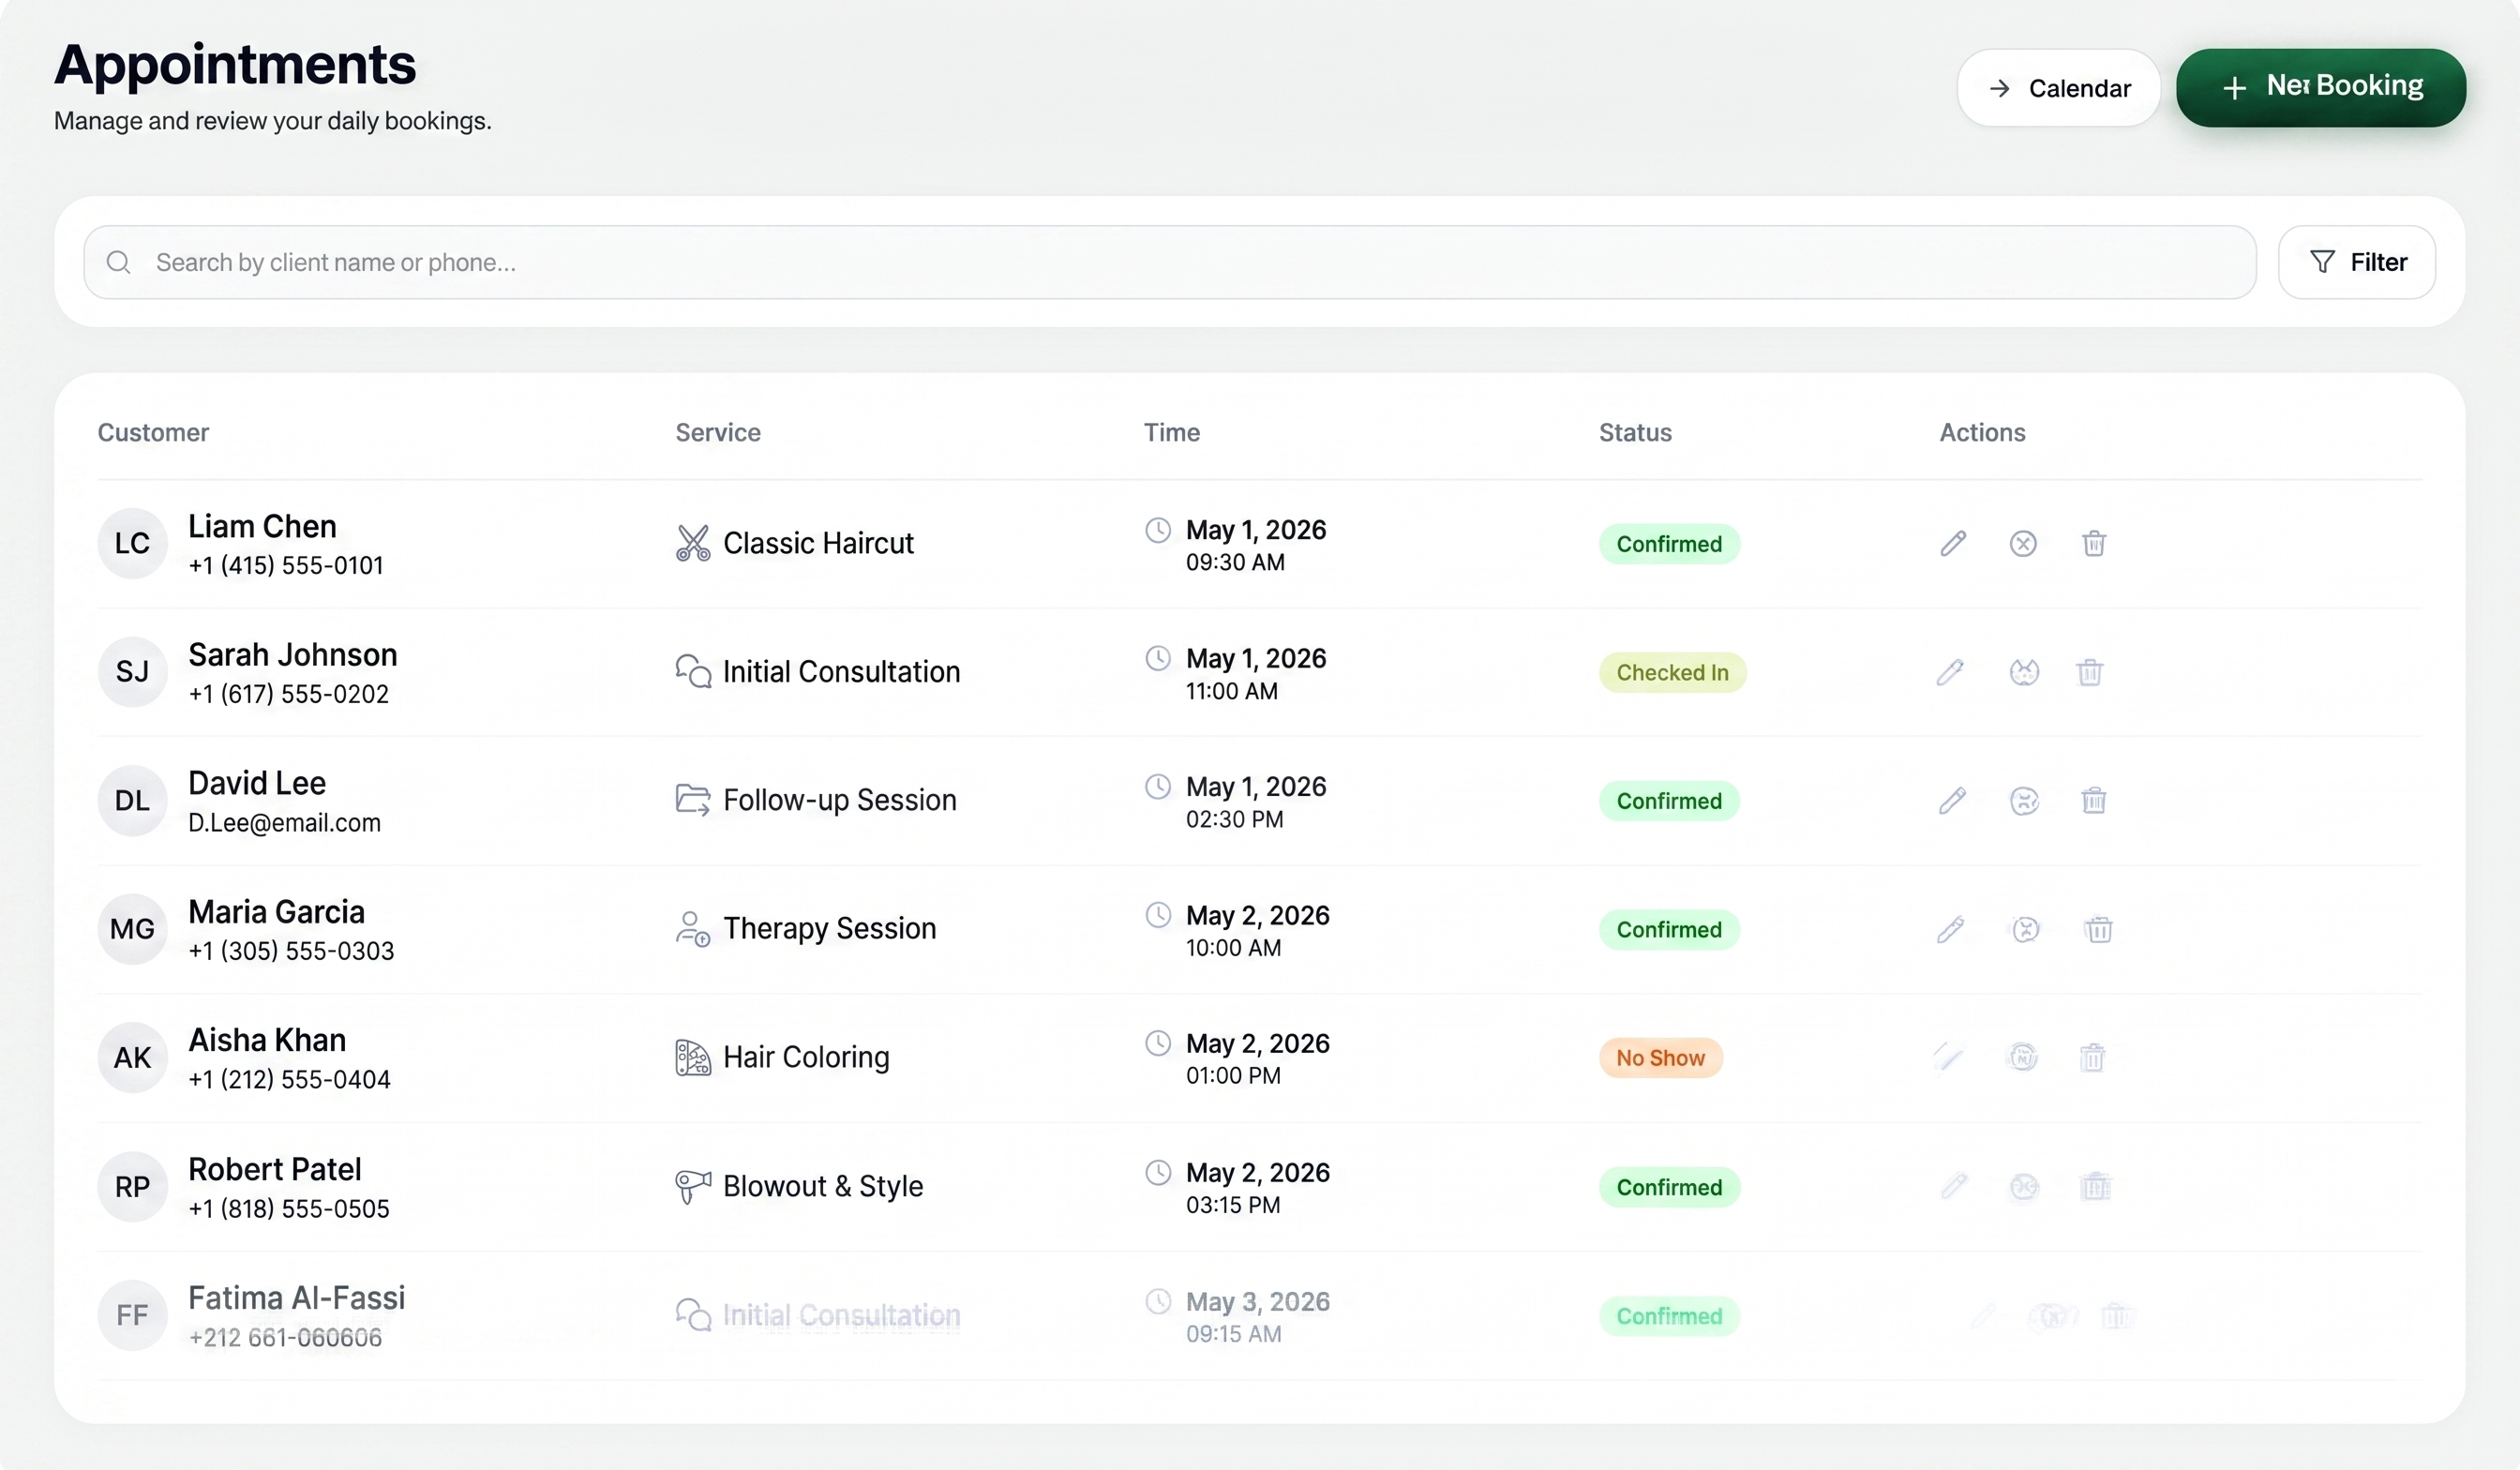This screenshot has height=1470, width=2520.
Task: Edit Robert Patel's appointment
Action: 1954,1186
